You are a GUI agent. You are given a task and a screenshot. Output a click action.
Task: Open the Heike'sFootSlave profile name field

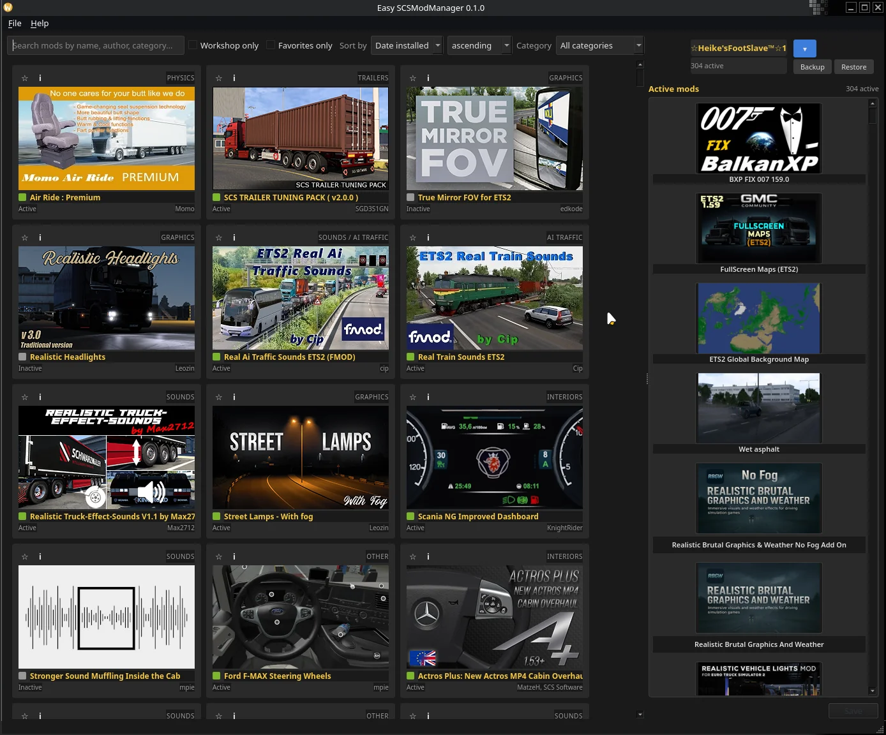739,48
